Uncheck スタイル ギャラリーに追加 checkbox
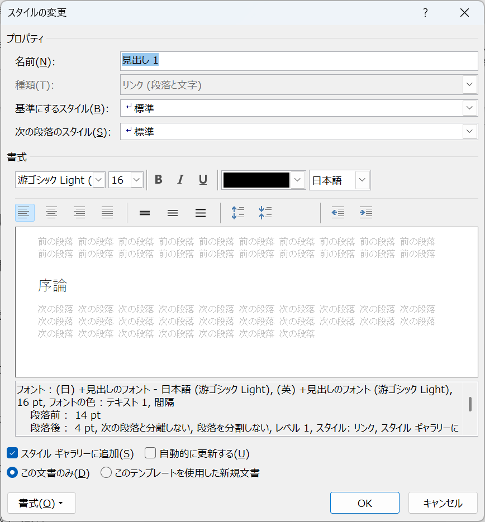 tap(12, 453)
